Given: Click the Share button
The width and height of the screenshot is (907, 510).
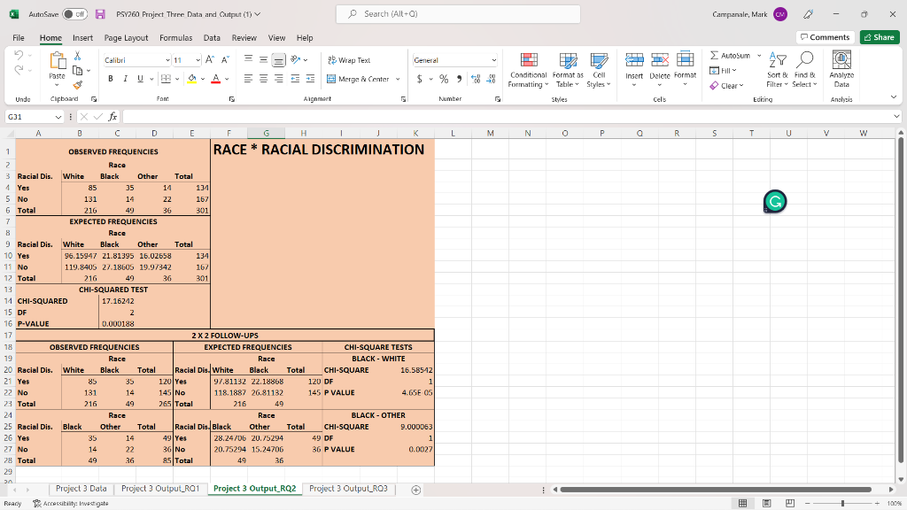Looking at the screenshot, I should coord(878,37).
